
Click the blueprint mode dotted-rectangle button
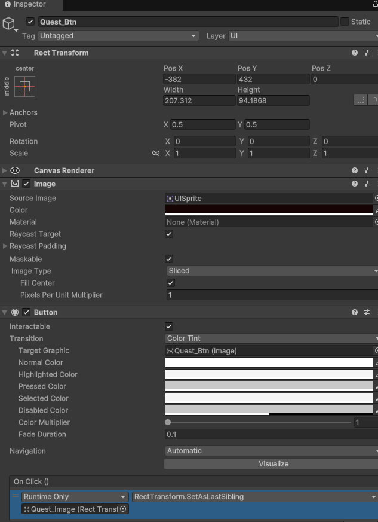pos(360,100)
